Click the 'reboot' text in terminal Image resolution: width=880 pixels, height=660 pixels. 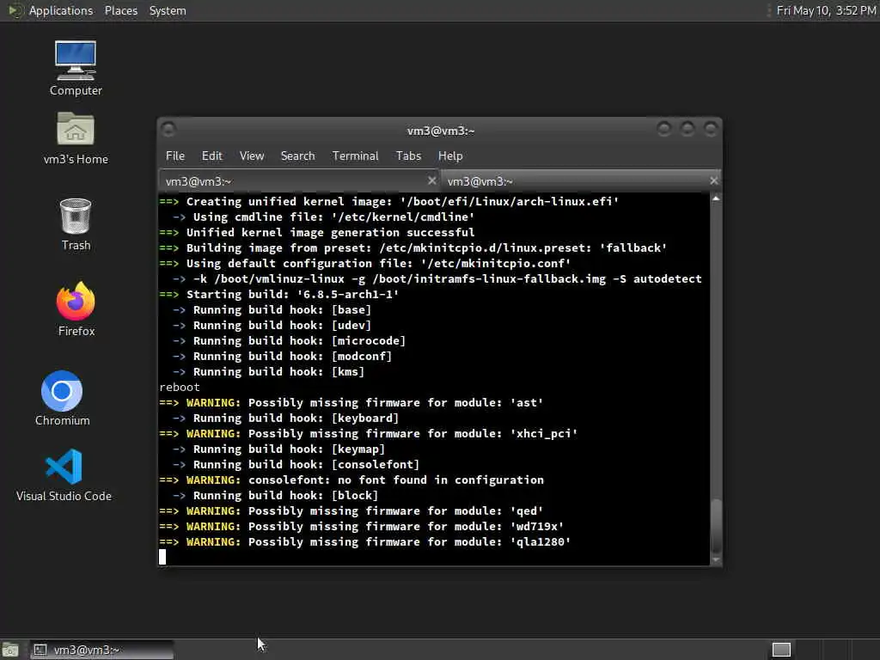click(180, 388)
